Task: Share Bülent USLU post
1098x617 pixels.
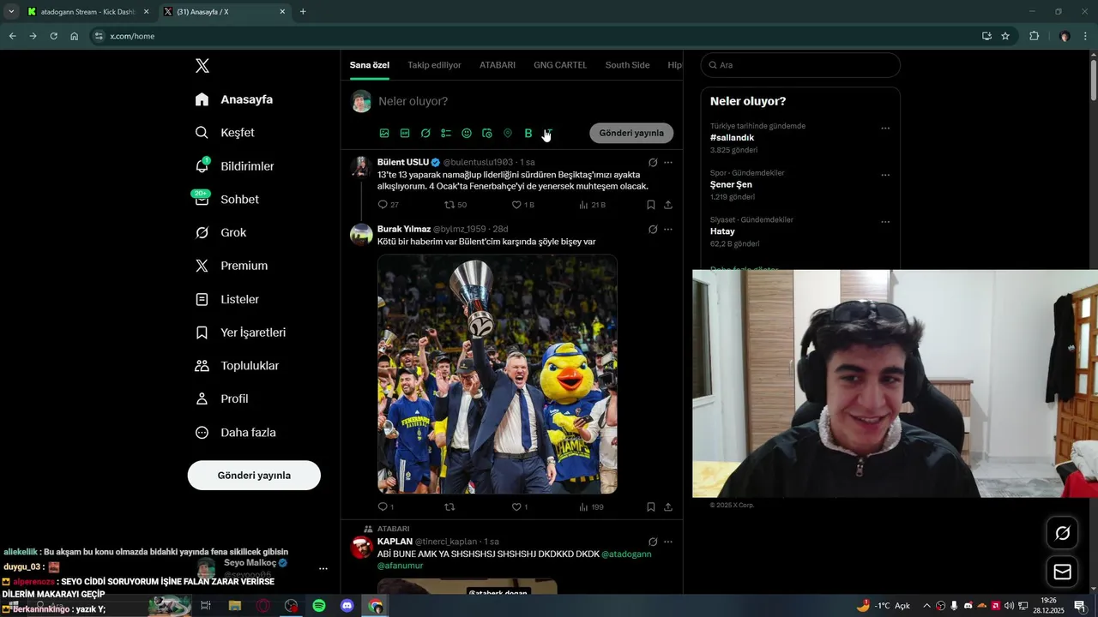Action: tap(668, 205)
